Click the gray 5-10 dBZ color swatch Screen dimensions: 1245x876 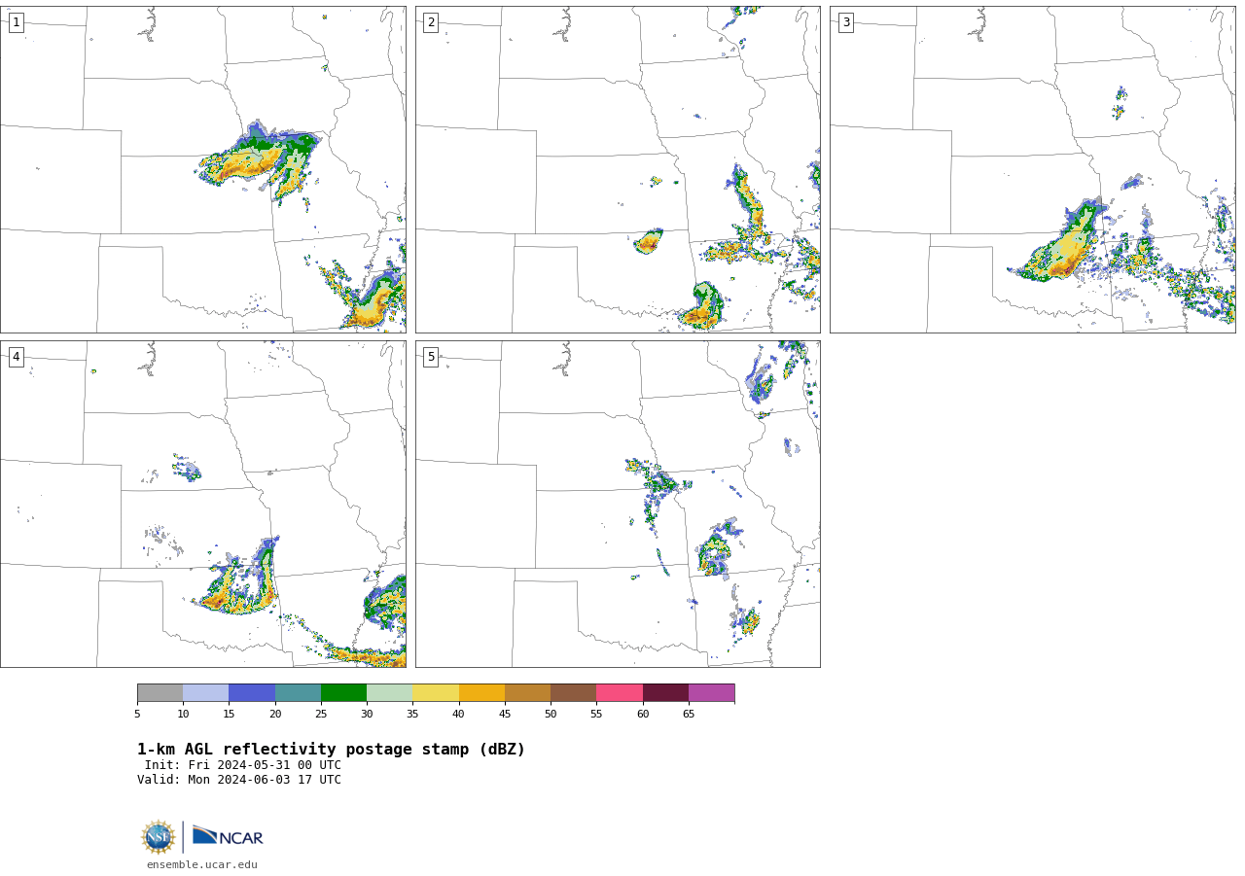click(160, 693)
